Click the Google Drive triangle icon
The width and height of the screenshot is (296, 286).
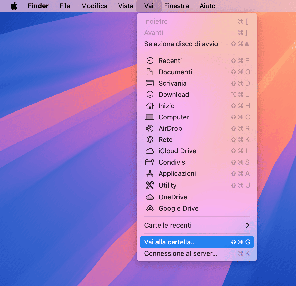pyautogui.click(x=150, y=208)
